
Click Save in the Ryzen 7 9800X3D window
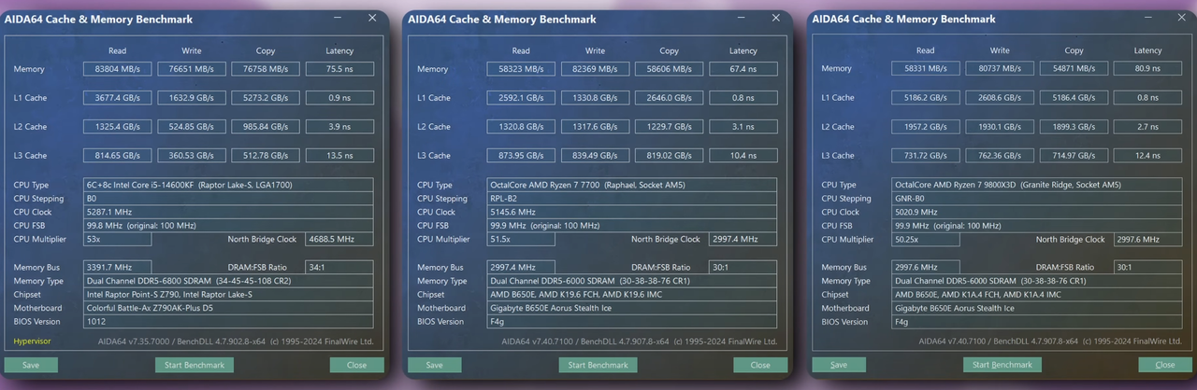(839, 365)
